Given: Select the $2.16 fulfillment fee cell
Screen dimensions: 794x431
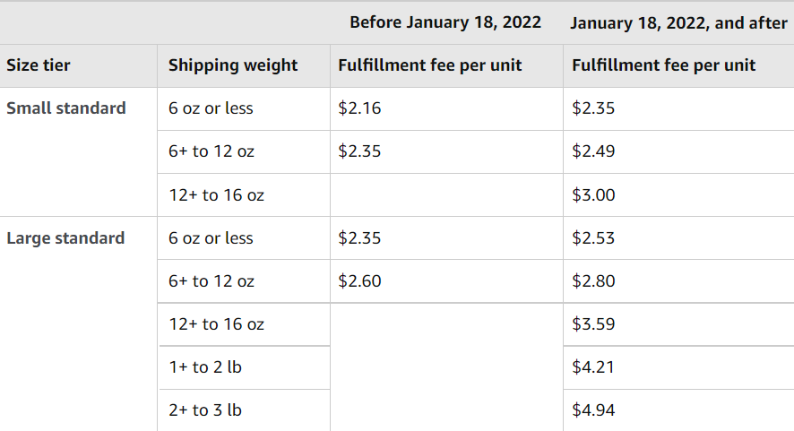Looking at the screenshot, I should [359, 108].
